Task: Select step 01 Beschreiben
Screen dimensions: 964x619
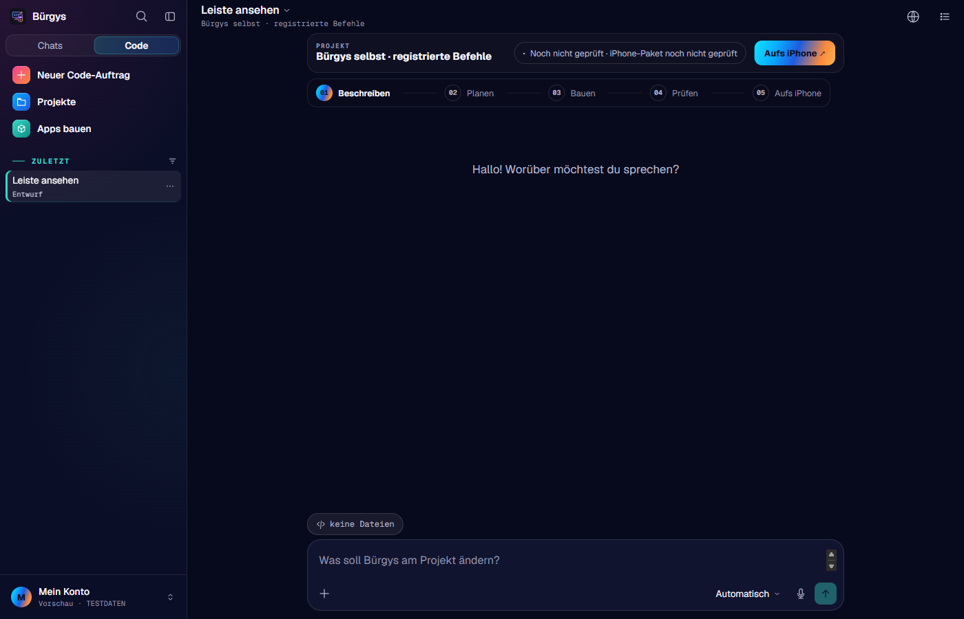Action: pyautogui.click(x=353, y=93)
